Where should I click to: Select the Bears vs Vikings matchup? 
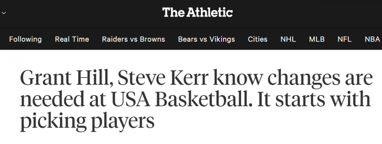[x=206, y=39]
